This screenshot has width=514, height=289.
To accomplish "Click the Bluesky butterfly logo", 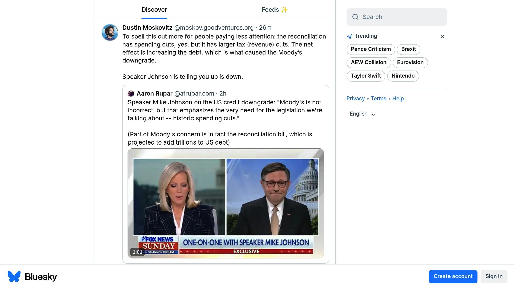I will [x=14, y=276].
